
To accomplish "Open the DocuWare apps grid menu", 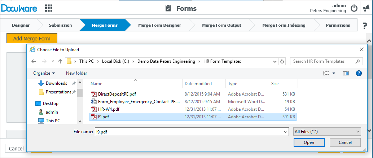I will tap(48, 8).
